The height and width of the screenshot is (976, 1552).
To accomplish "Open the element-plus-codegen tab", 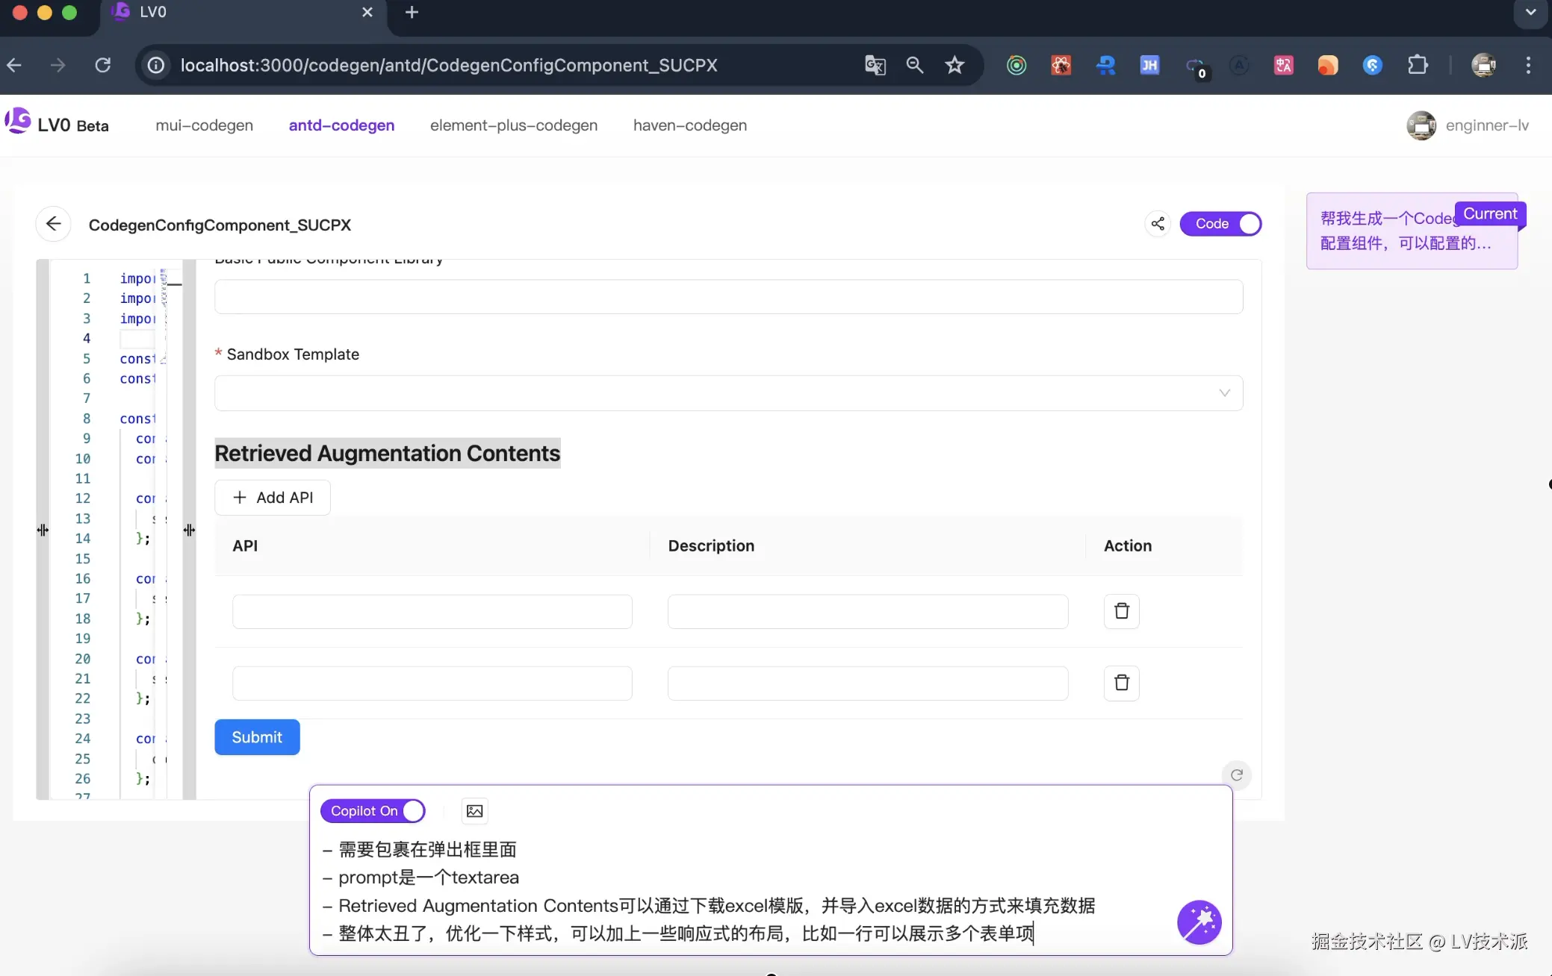I will (514, 125).
